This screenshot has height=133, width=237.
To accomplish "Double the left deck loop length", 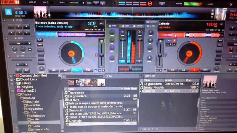I will (x=26, y=64).
